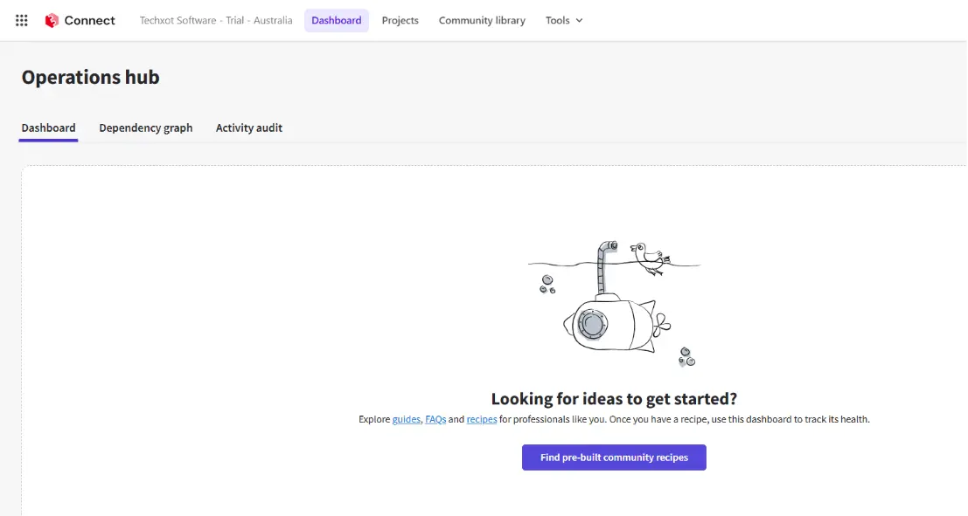This screenshot has width=968, height=516.
Task: Go to Dashboard in top navigation
Action: click(x=337, y=20)
